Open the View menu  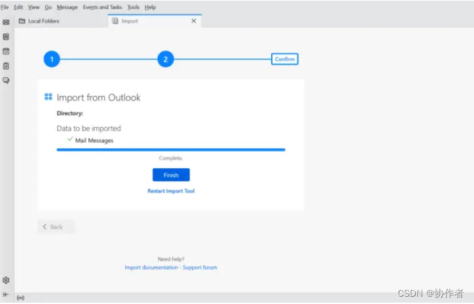pos(34,7)
